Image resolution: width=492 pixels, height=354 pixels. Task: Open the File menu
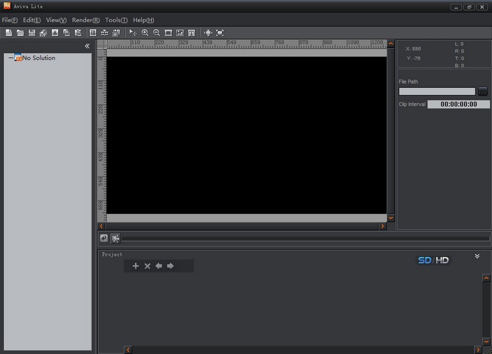(10, 20)
